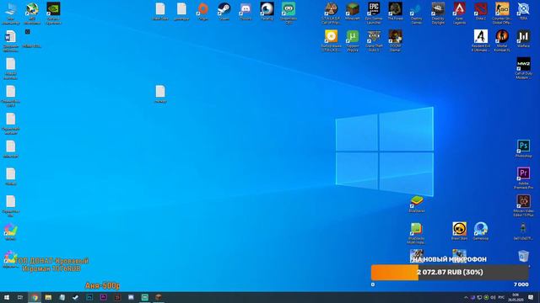Open the NVIDIA GeForce Experience shortcut

[x=53, y=13]
